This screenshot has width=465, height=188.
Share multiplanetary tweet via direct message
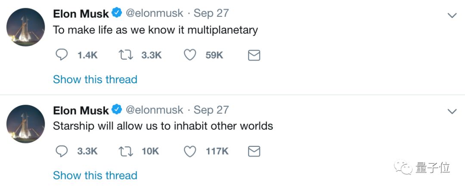(x=254, y=55)
